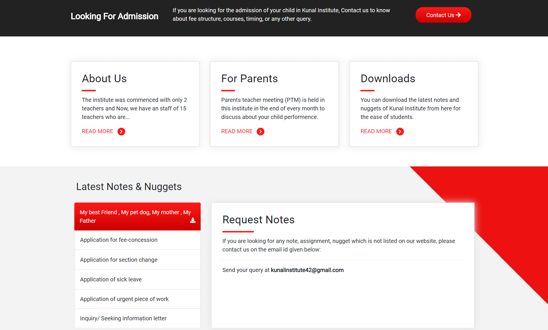
Task: Click the Downloads card heading
Action: click(388, 79)
